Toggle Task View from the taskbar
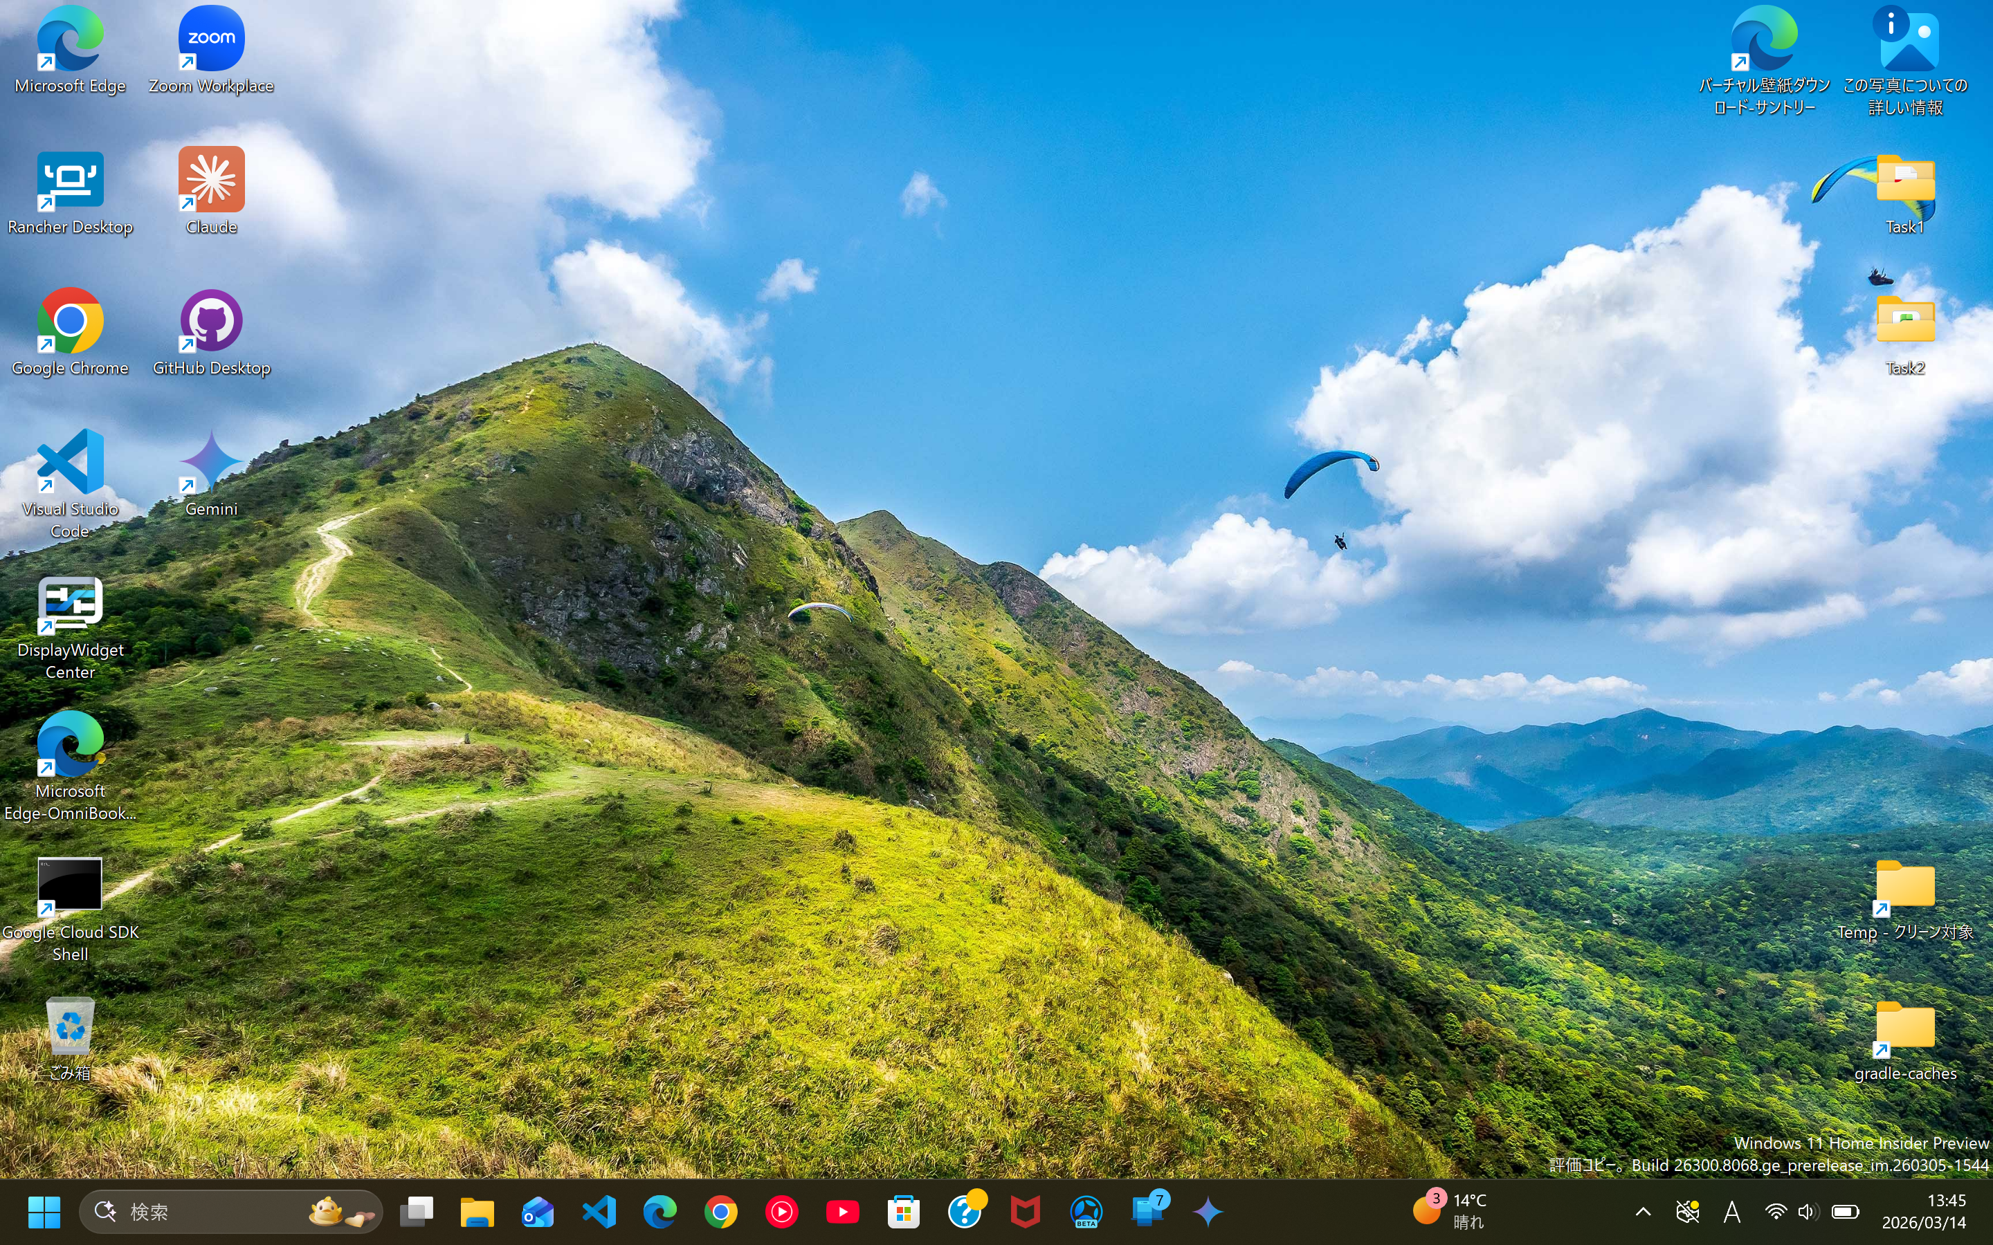The image size is (1993, 1245). pyautogui.click(x=417, y=1211)
